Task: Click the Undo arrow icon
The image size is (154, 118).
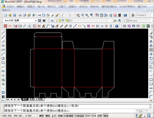Action: coord(64,16)
